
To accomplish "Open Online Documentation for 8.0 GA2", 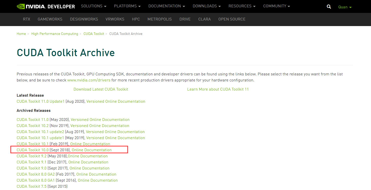I will 96,174.
